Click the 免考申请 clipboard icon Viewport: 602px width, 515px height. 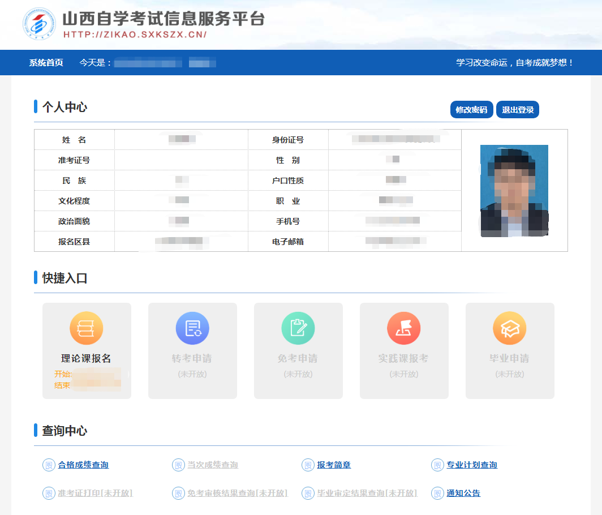pos(298,328)
